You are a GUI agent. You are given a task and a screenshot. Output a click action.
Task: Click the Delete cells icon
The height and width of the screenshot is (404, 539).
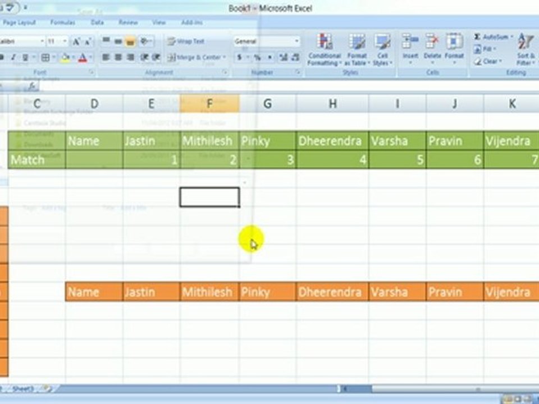pos(432,42)
